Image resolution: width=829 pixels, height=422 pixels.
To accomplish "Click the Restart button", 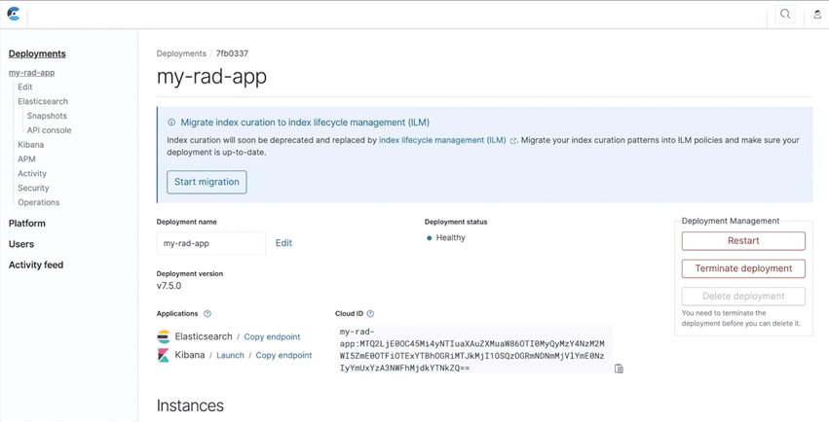I will 743,241.
